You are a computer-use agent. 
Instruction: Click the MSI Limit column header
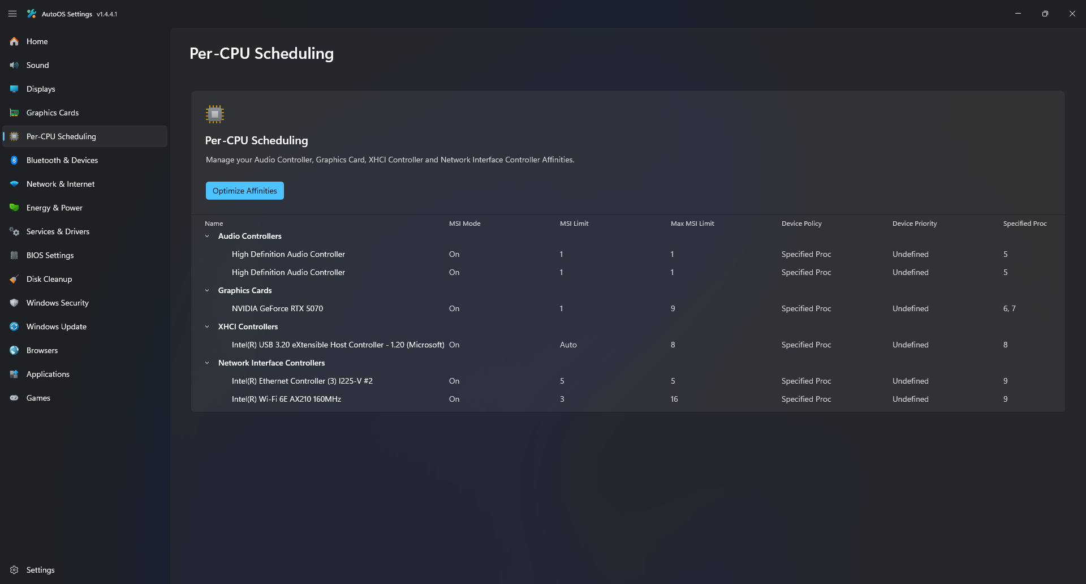574,224
